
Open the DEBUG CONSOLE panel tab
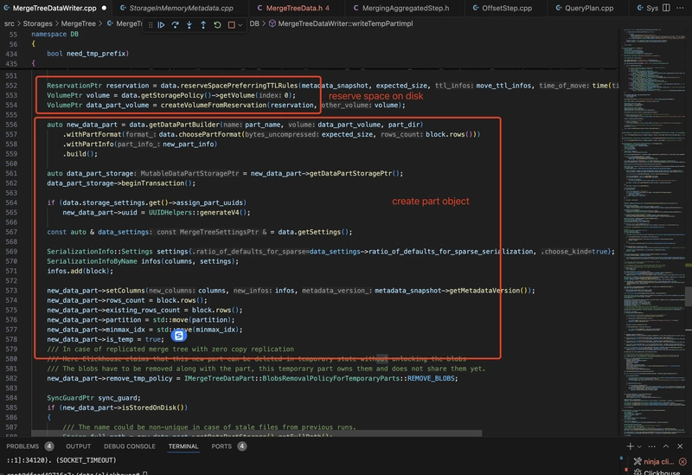coord(129,446)
